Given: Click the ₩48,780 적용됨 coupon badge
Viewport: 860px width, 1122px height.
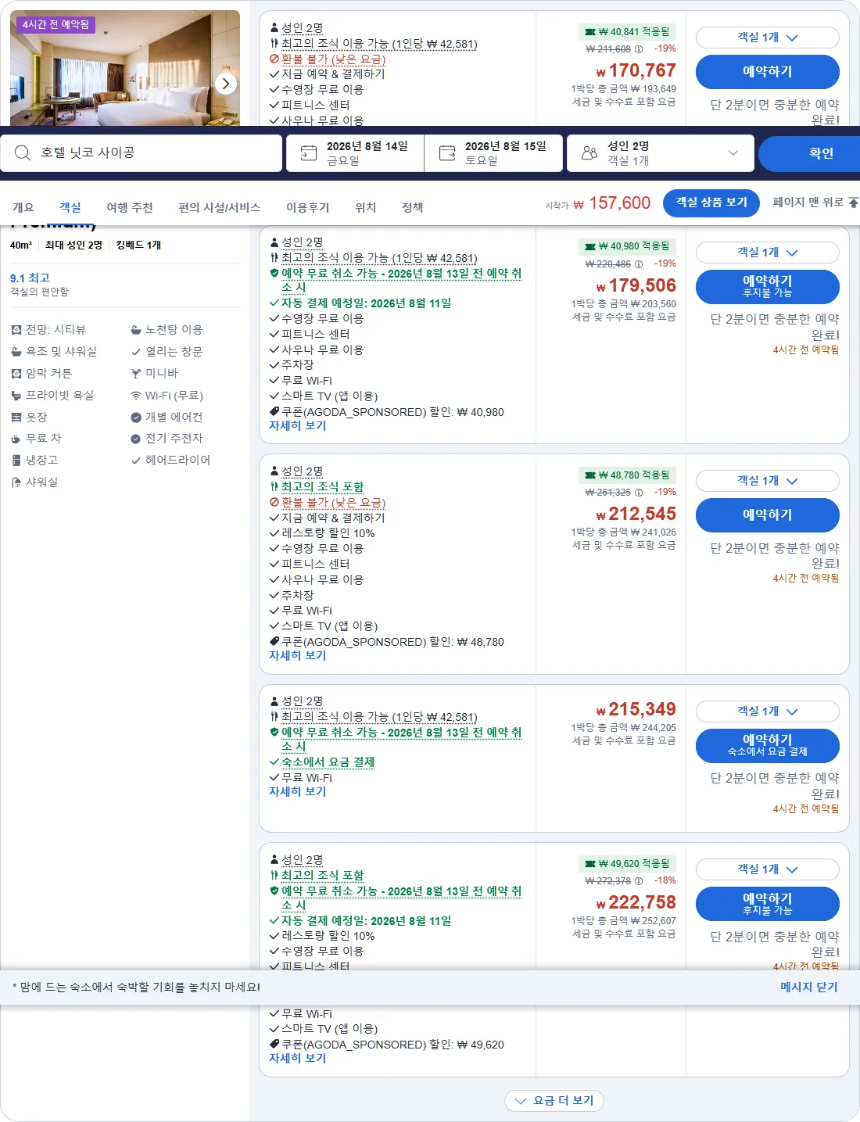Looking at the screenshot, I should [627, 475].
